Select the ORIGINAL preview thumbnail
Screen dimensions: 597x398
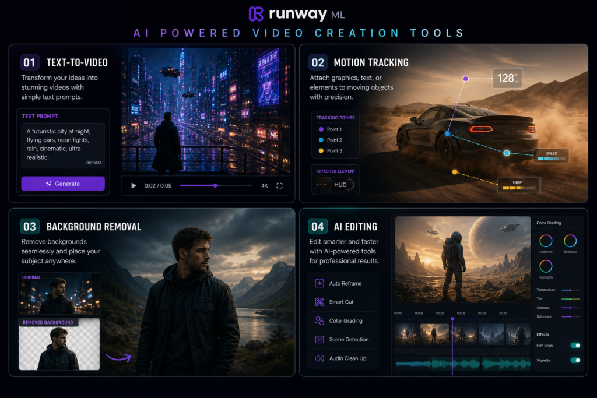tap(59, 293)
